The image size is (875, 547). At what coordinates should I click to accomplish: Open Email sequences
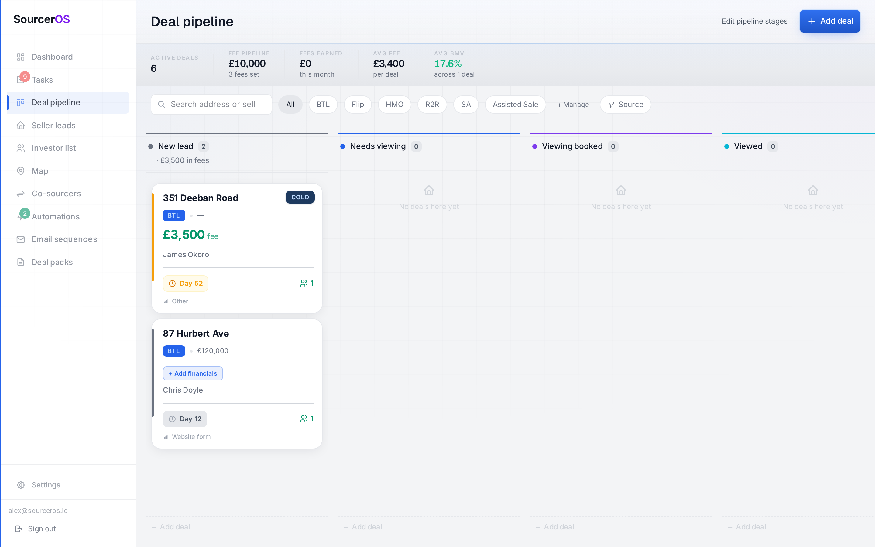pos(68,239)
